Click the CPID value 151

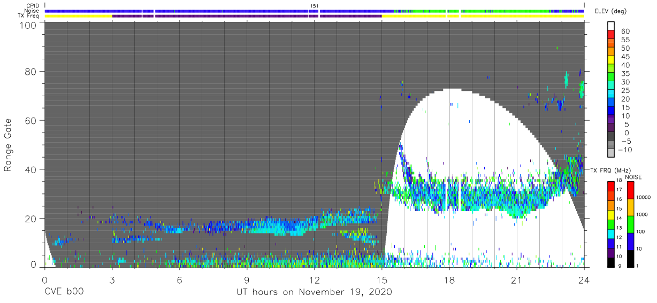click(x=315, y=6)
